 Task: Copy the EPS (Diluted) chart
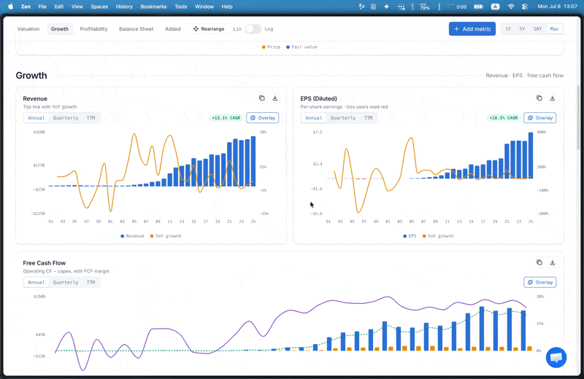coord(539,98)
